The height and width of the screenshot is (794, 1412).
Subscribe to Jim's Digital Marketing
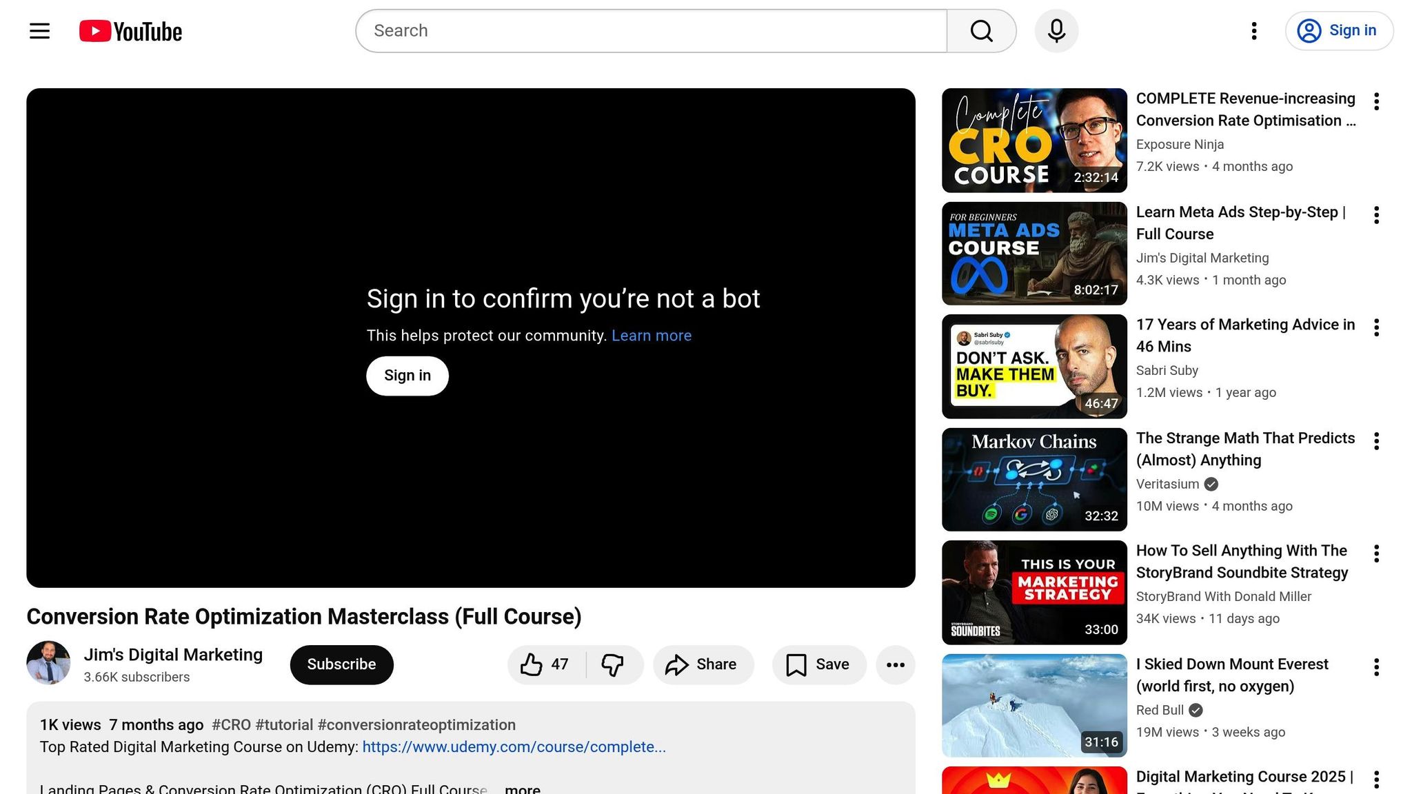pos(341,664)
